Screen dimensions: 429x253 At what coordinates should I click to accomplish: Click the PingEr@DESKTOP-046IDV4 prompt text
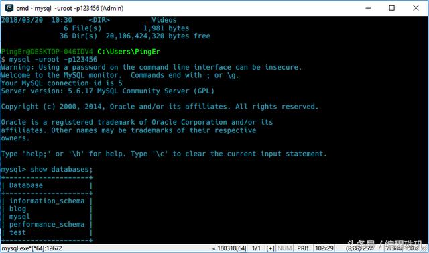point(47,52)
